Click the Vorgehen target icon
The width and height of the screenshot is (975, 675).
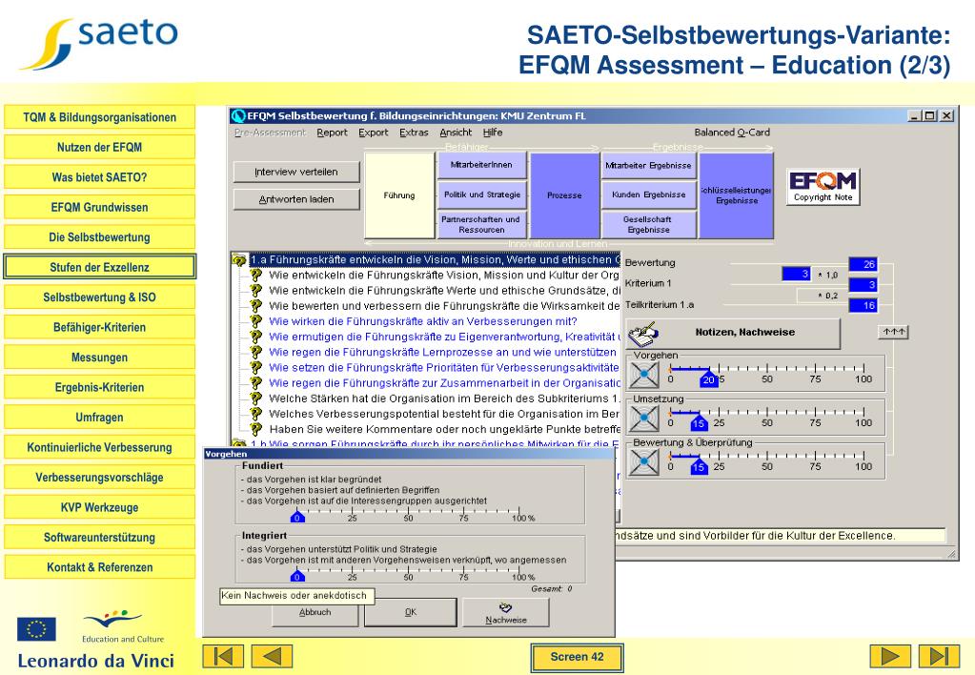[644, 375]
